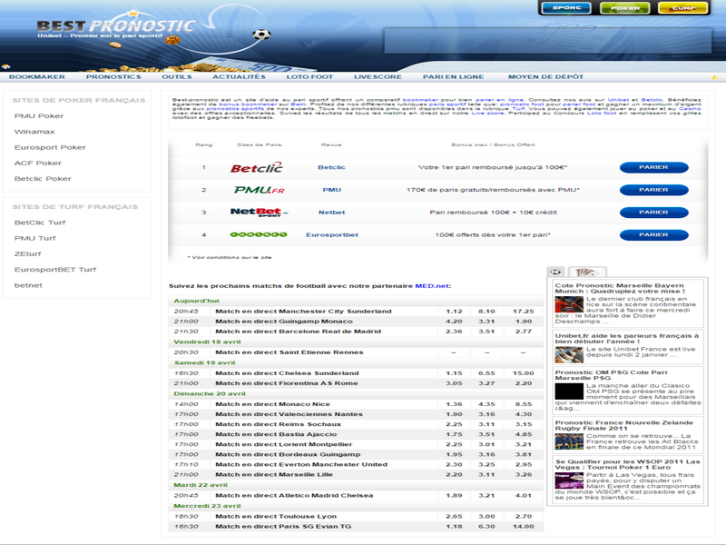Screen dimensions: 726x545
Task: Click the empty banner field in the header
Action: click(548, 40)
